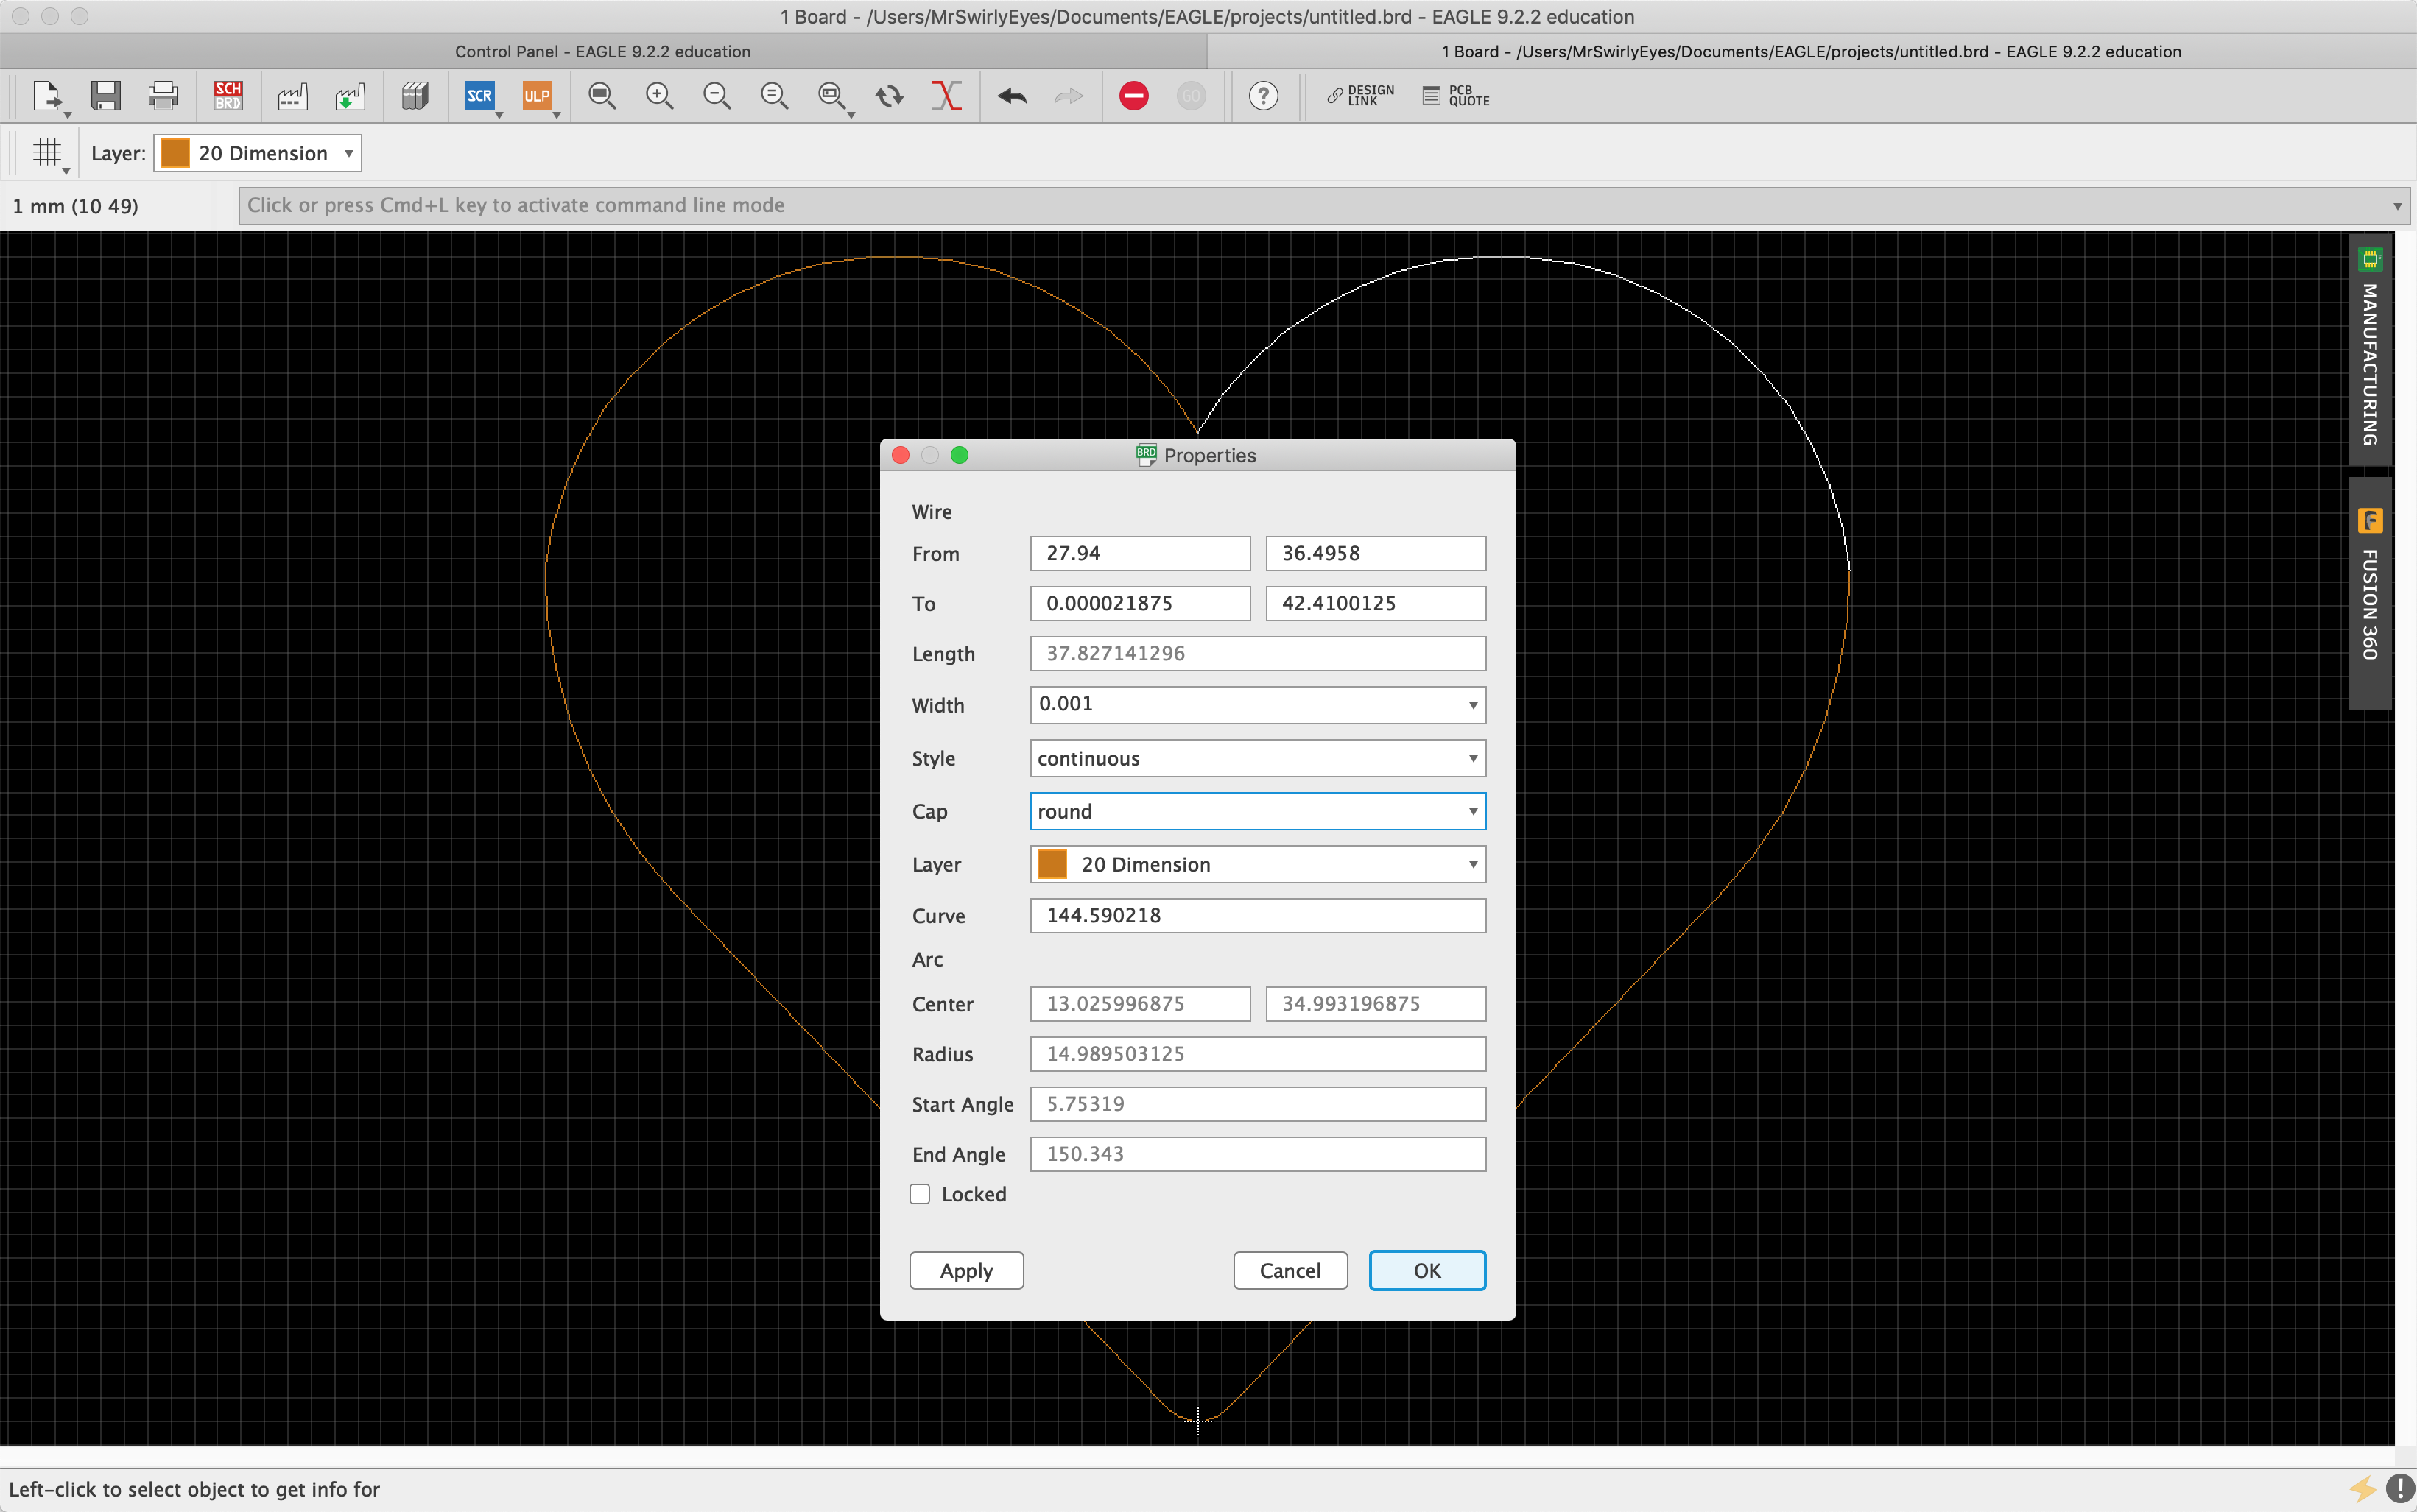Open the Style continuous dropdown
The width and height of the screenshot is (2417, 1512).
(1256, 758)
